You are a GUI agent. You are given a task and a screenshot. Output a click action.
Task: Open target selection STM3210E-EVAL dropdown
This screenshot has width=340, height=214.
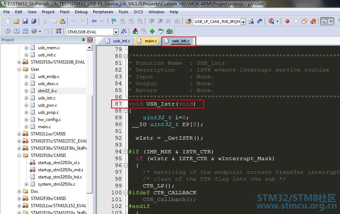tap(116, 32)
